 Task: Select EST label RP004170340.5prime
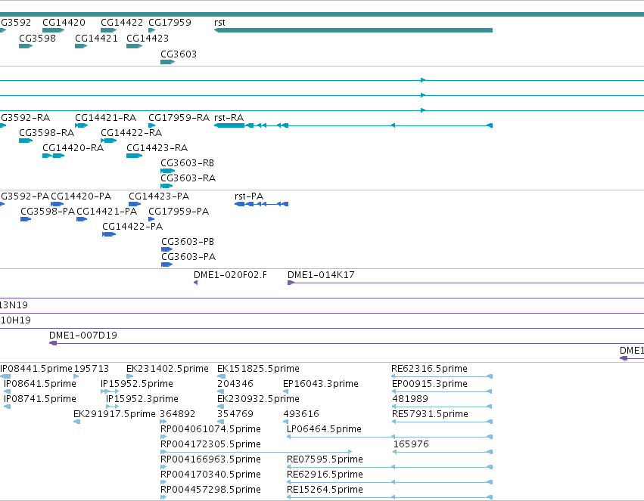[x=210, y=475]
